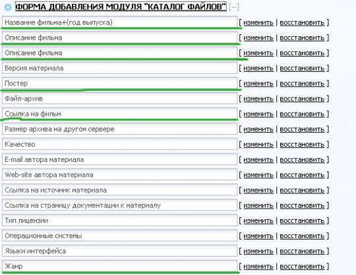
Task: Click 'изменить' for the Постер field
Action: click(258, 84)
